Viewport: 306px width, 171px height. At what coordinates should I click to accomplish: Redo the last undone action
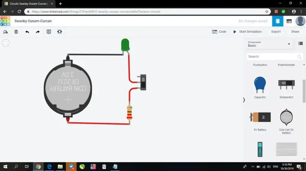click(37, 32)
